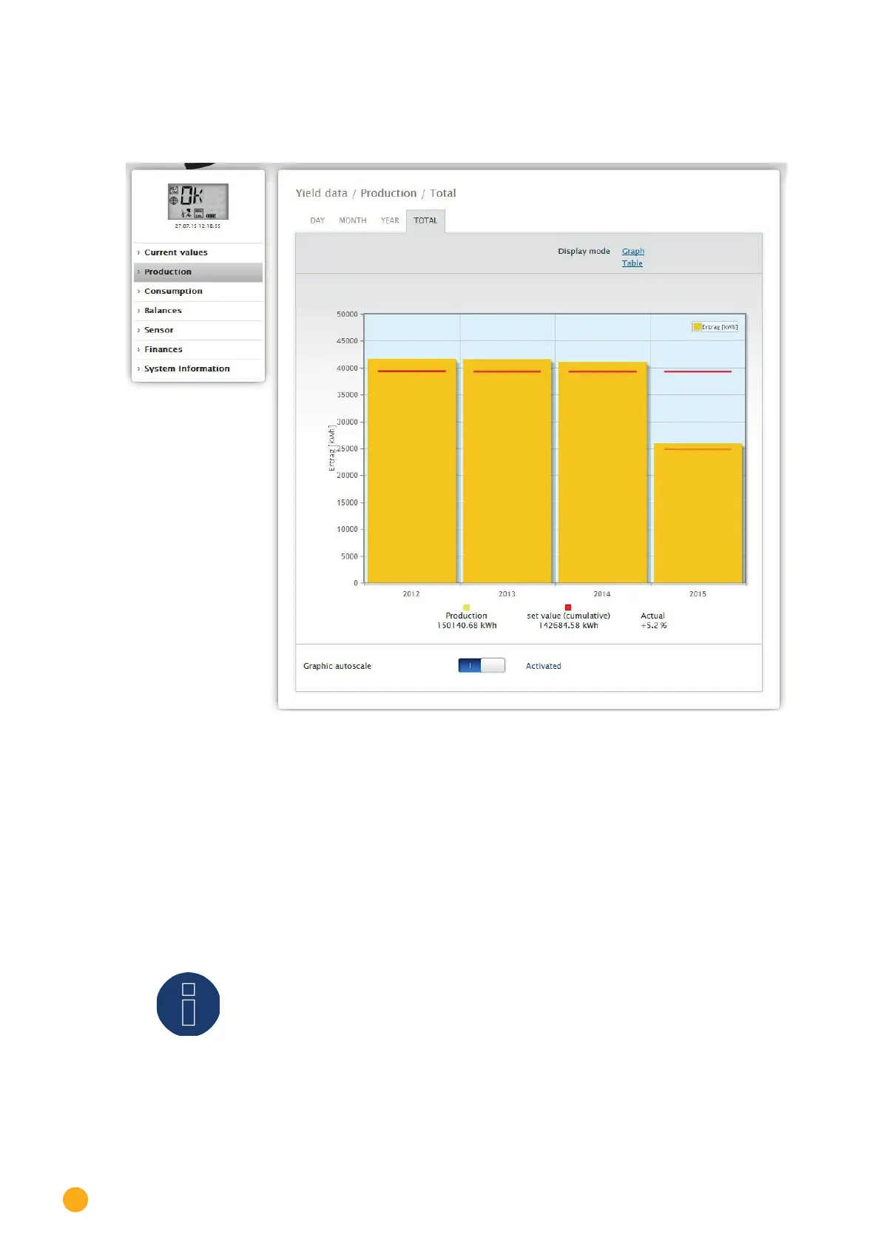Switch to the MONTH tab
This screenshot has width=881, height=1246.
point(353,220)
